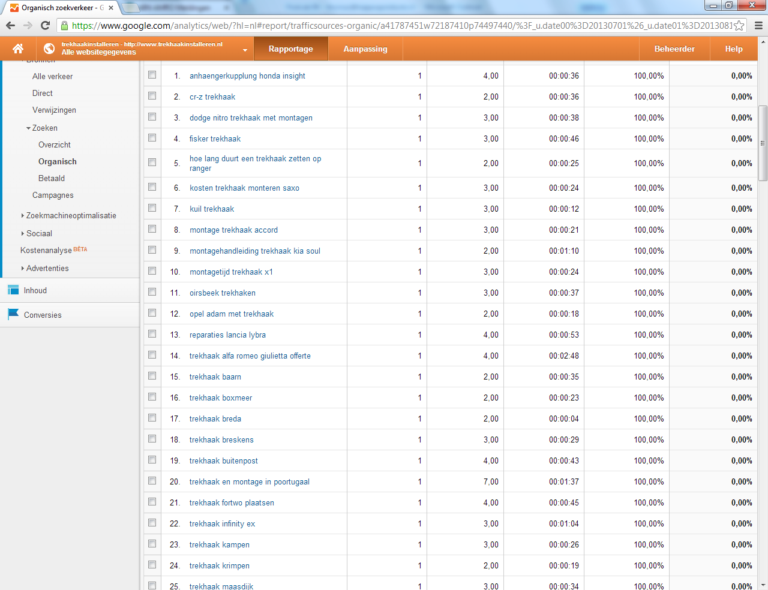This screenshot has width=768, height=590.
Task: Open keyword opel adam met trekhaak
Action: pyautogui.click(x=232, y=314)
